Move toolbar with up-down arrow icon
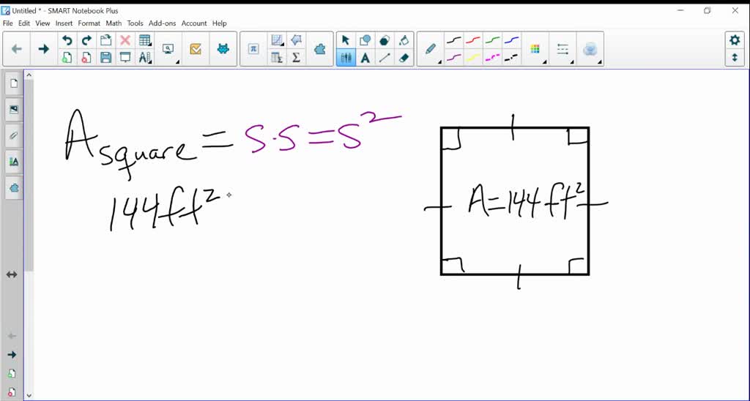750x401 pixels. [x=735, y=58]
